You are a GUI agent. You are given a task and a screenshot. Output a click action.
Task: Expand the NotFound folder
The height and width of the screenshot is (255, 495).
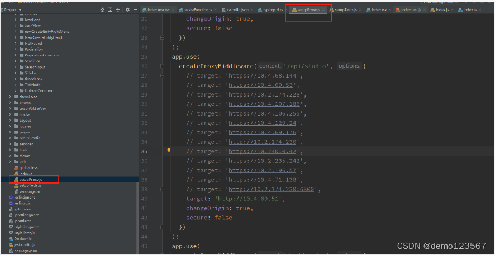pos(15,43)
